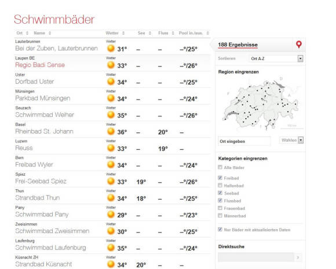Submit the Direktsuche arrow button
The width and height of the screenshot is (336, 269).
[x=298, y=257]
